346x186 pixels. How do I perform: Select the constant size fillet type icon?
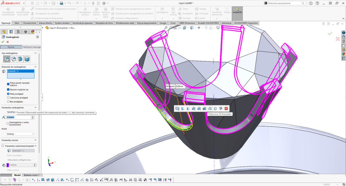[6, 59]
